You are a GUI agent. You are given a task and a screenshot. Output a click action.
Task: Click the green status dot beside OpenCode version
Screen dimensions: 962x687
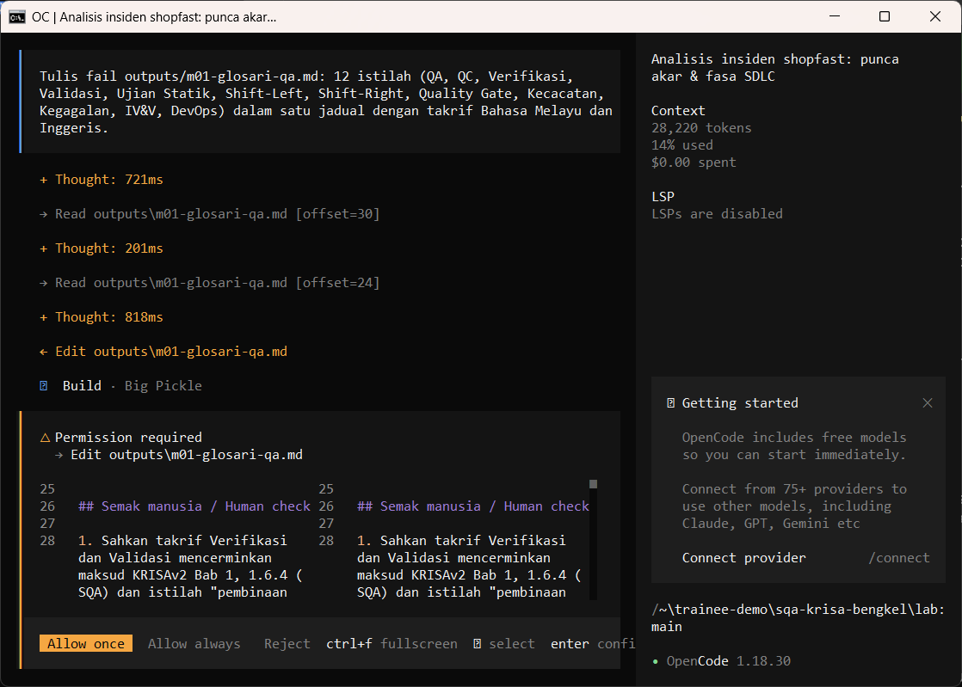[x=655, y=661]
